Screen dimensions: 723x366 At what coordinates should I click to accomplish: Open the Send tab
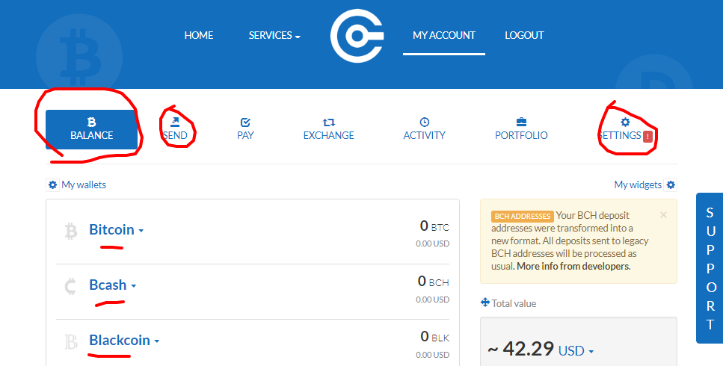pyautogui.click(x=175, y=129)
